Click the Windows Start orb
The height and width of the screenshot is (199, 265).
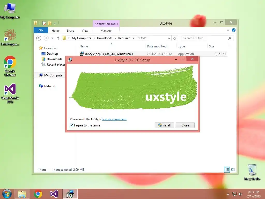pyautogui.click(x=7, y=194)
